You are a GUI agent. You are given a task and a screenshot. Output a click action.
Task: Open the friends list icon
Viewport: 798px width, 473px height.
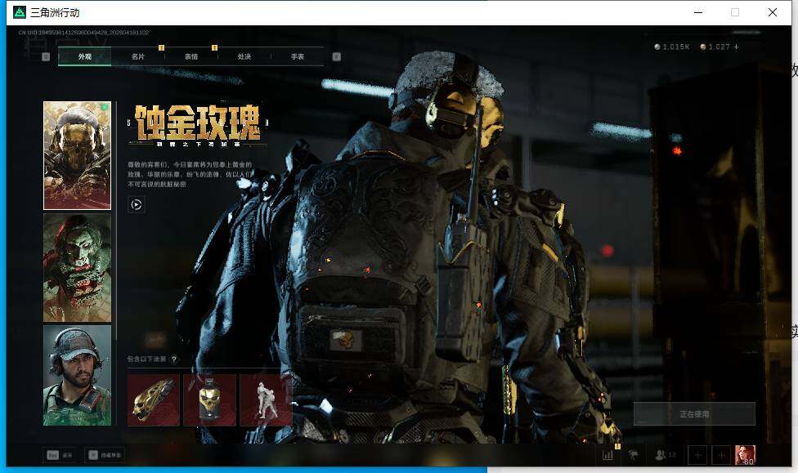[x=666, y=455]
